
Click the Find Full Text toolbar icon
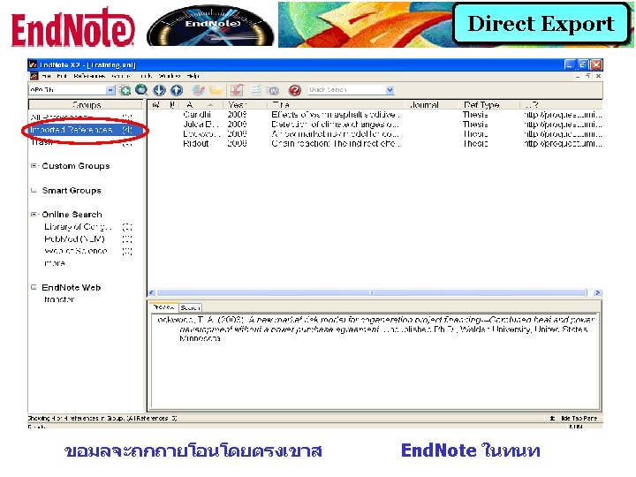click(198, 90)
